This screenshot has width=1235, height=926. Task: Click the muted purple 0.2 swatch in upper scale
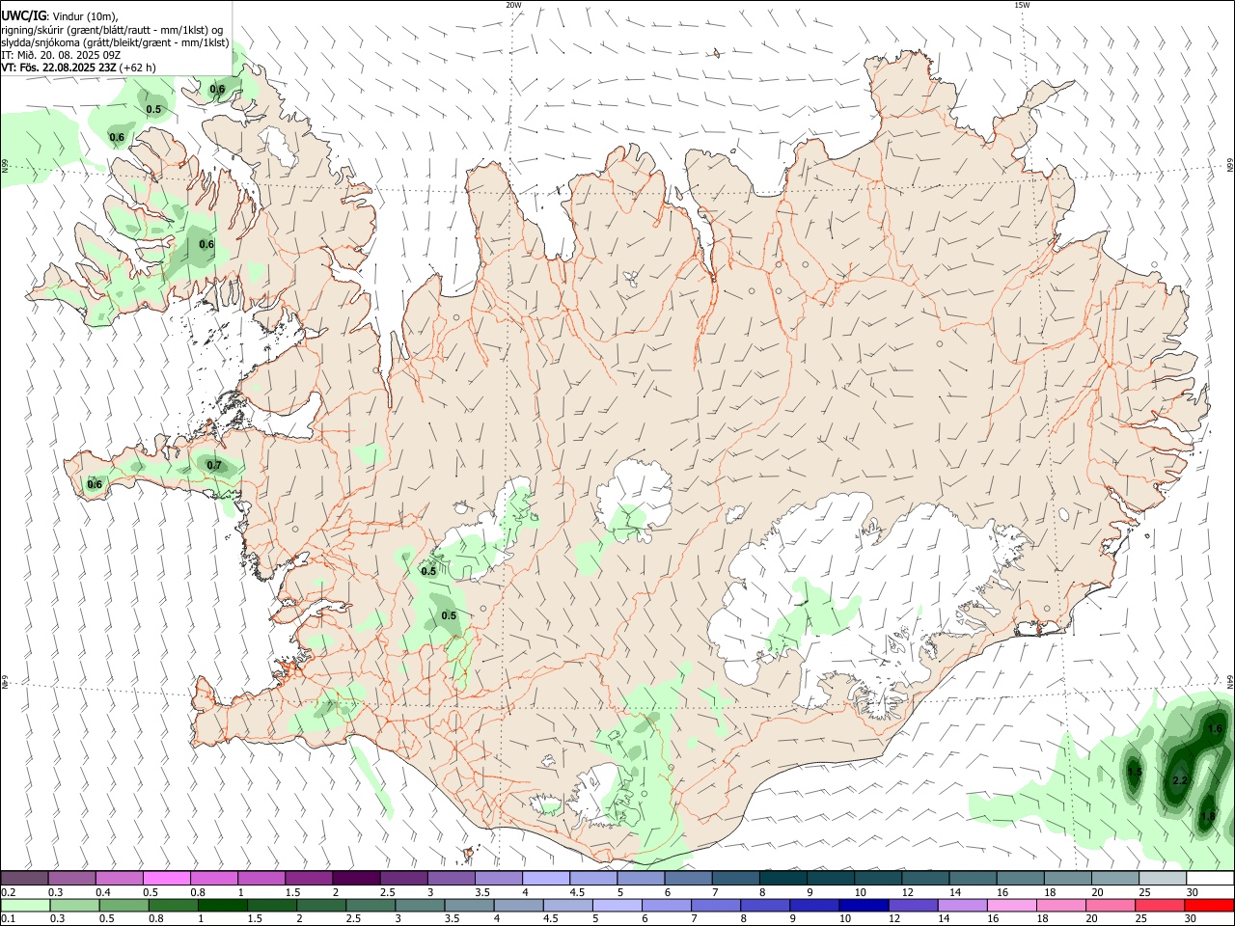[24, 879]
